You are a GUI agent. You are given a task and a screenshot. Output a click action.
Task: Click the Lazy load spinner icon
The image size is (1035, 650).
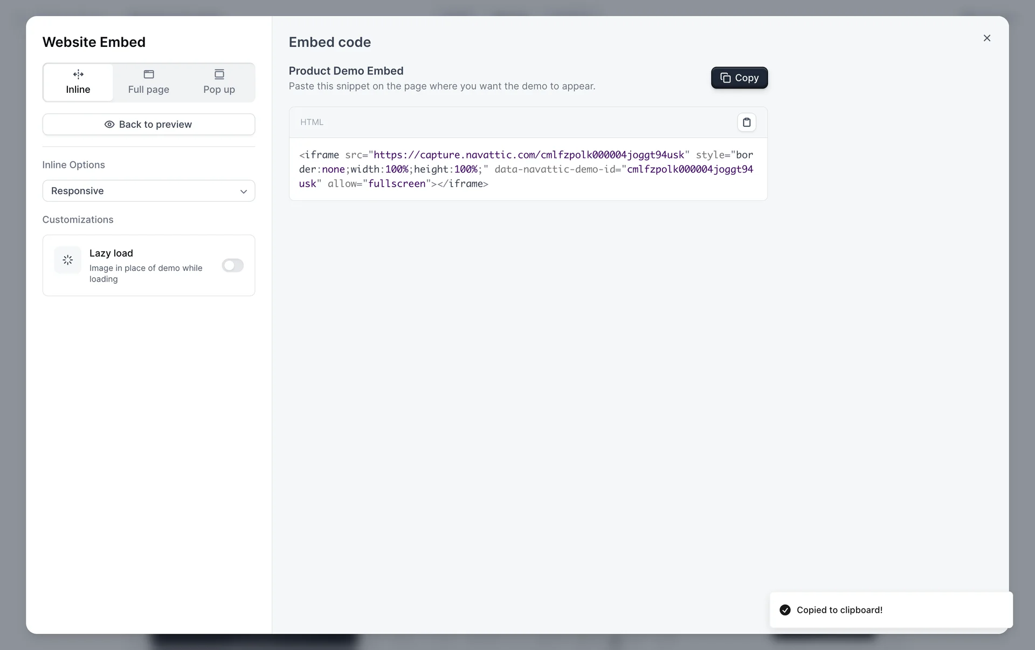[68, 260]
